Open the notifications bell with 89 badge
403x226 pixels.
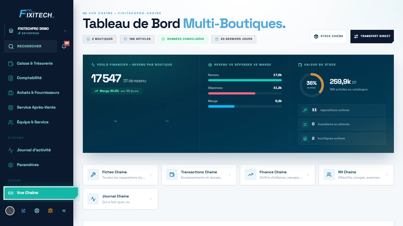64,46
